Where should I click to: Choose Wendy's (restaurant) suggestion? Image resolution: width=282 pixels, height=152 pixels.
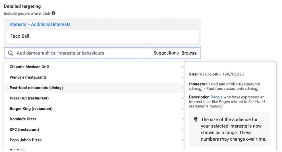point(94,77)
